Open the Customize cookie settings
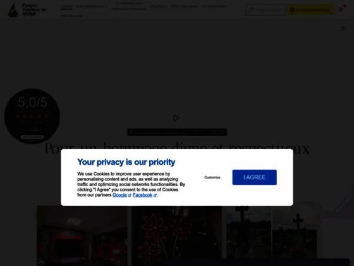Viewport: 354px width, 266px height. pyautogui.click(x=212, y=177)
